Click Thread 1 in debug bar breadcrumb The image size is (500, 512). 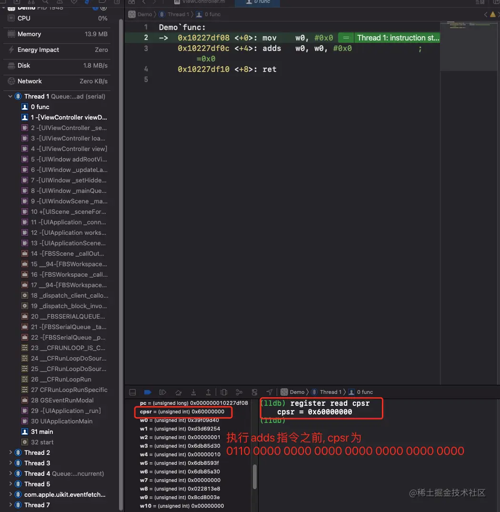coord(326,392)
